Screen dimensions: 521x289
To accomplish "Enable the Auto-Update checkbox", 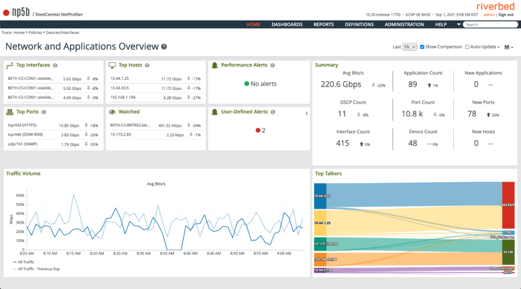I will pyautogui.click(x=467, y=47).
